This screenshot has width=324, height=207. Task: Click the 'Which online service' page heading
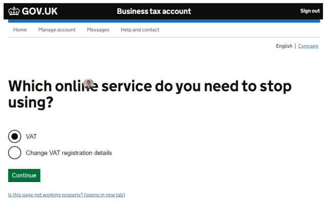pyautogui.click(x=150, y=94)
